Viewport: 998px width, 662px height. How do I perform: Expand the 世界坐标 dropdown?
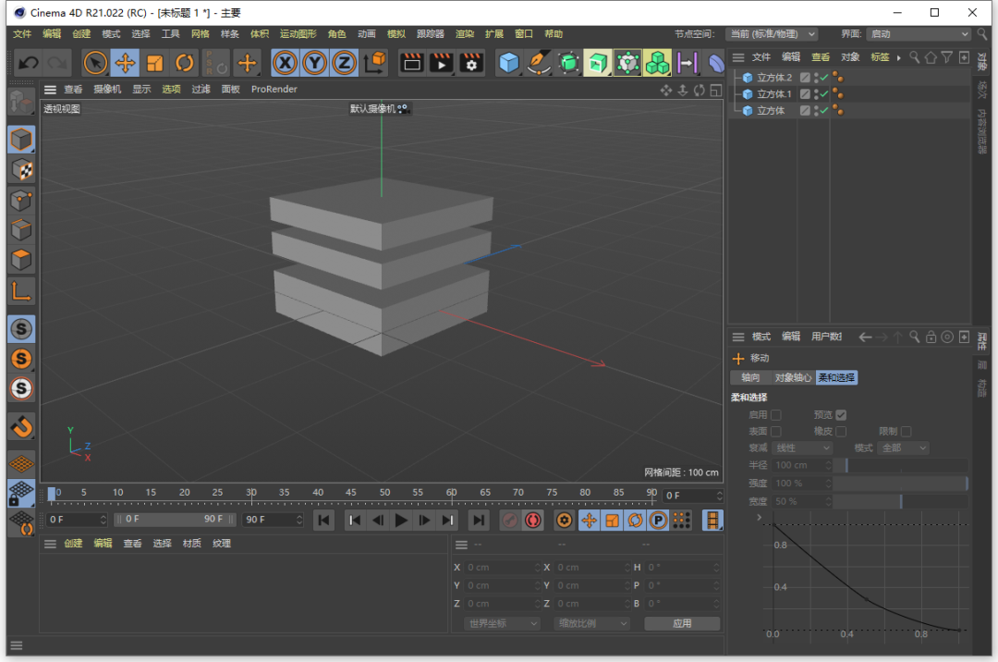502,623
